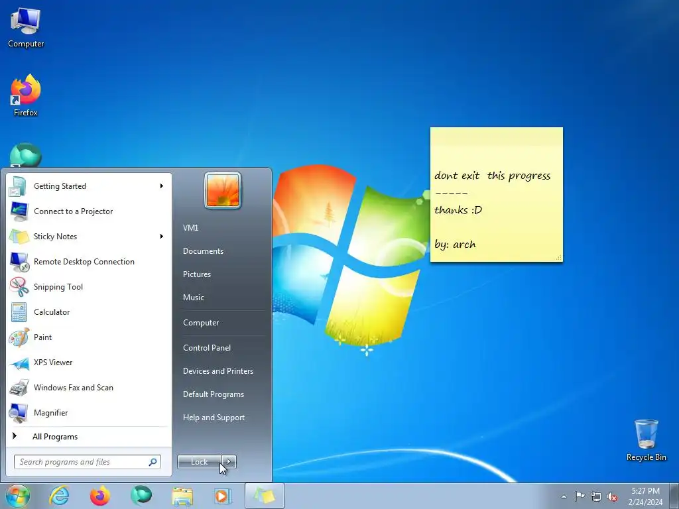The image size is (679, 509).
Task: Click the Connect to a Projector icon
Action: [x=18, y=211]
